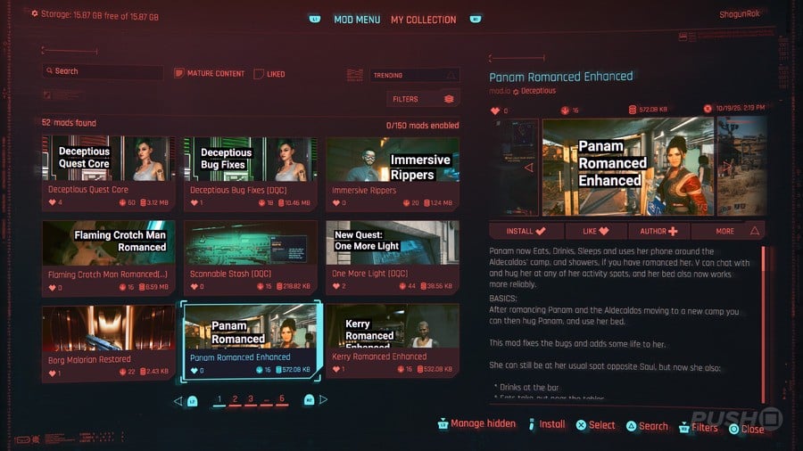This screenshot has height=451, width=803.
Task: Click the R2 page-forward button icon
Action: point(309,400)
